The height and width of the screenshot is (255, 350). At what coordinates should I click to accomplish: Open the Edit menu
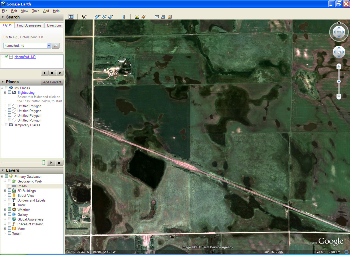pos(14,11)
